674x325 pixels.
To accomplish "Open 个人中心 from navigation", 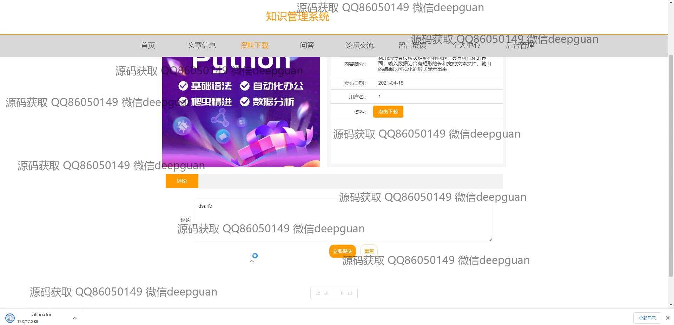I will pos(466,45).
